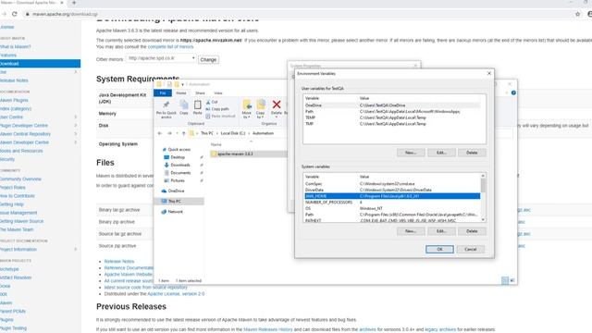Reload the browser page

pyautogui.click(x=15, y=14)
